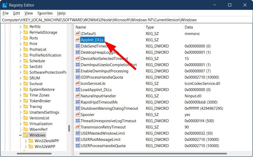Click the registry path address bar
Screen dimensions: 253x157
(x=126, y=20)
